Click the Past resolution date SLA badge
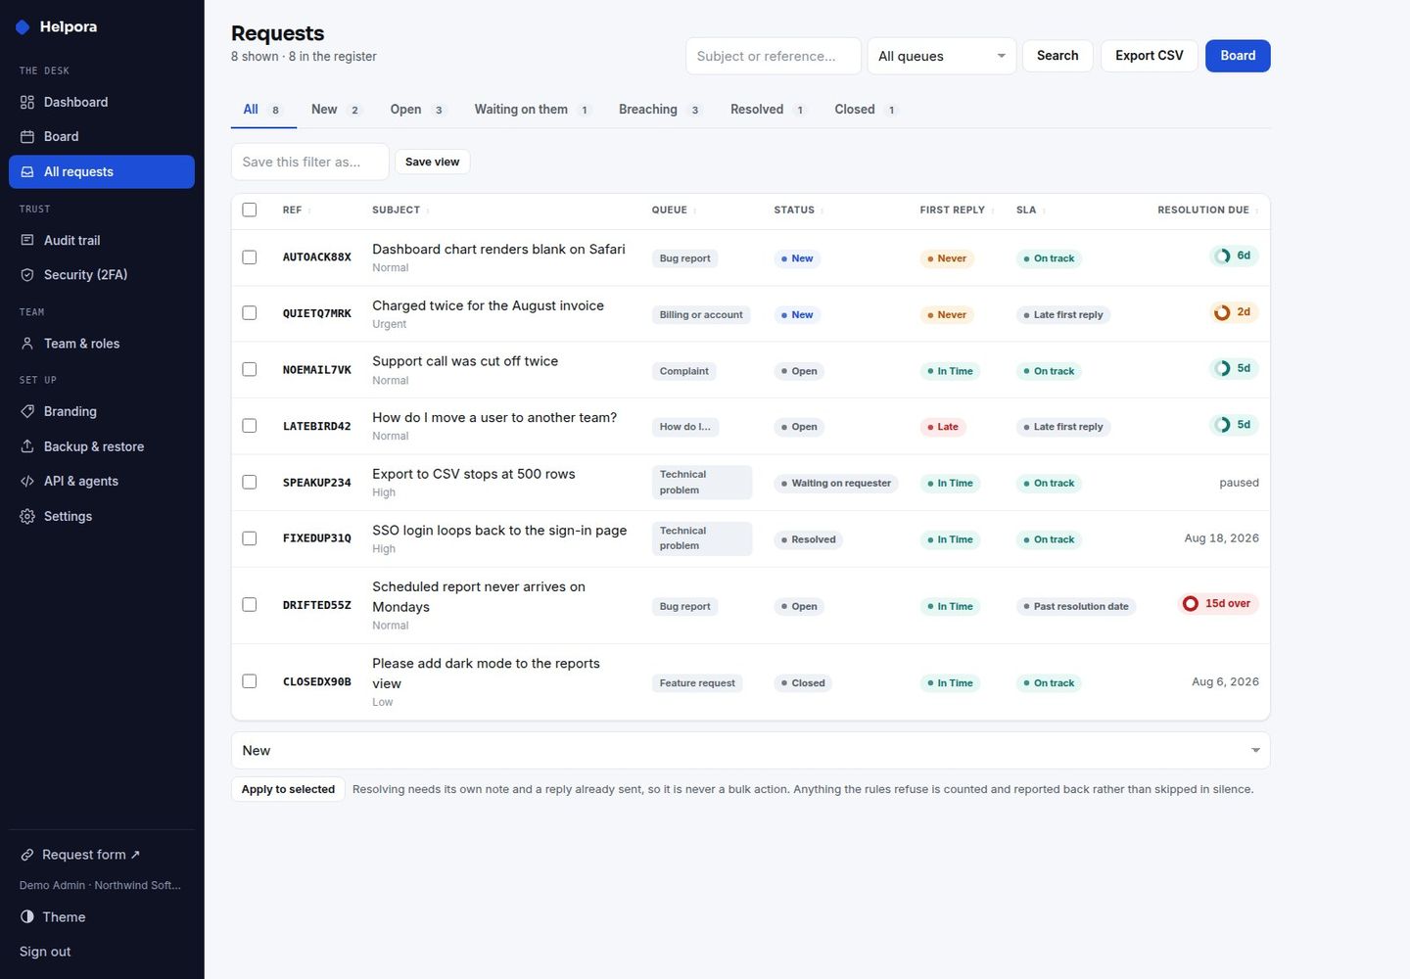Viewport: 1410px width, 979px height. tap(1076, 607)
